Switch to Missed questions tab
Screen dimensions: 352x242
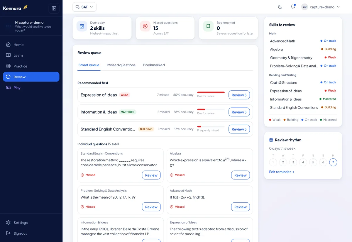tap(121, 65)
